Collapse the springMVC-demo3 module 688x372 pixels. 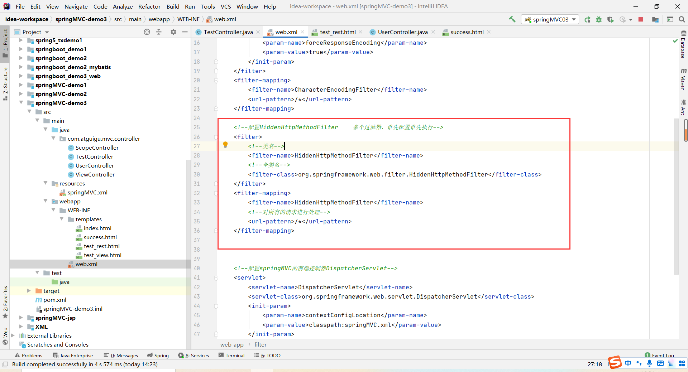[21, 103]
